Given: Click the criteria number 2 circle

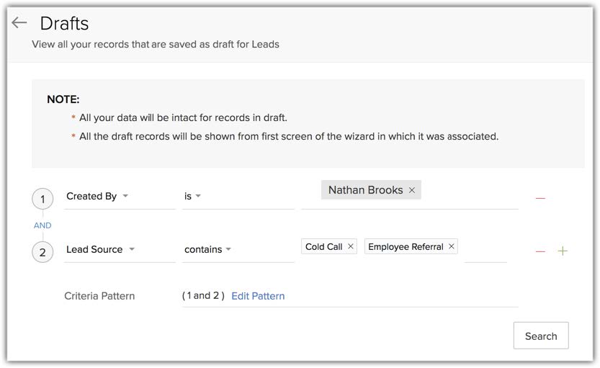Looking at the screenshot, I should tap(42, 253).
